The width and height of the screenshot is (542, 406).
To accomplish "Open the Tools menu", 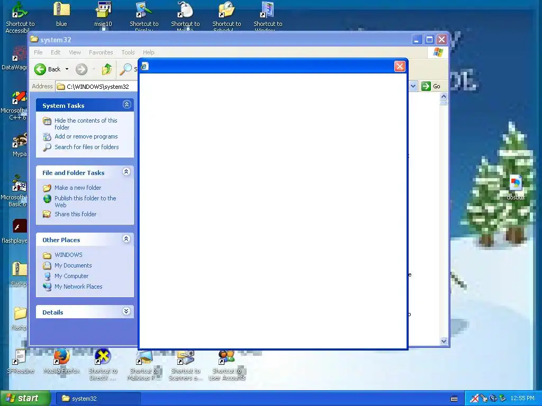I will coord(128,52).
